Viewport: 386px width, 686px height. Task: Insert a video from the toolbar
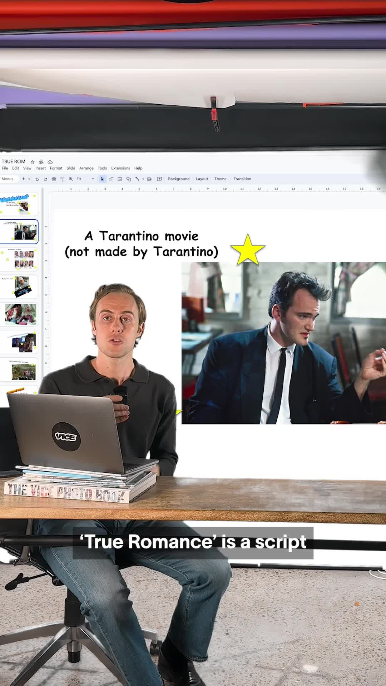[x=149, y=179]
